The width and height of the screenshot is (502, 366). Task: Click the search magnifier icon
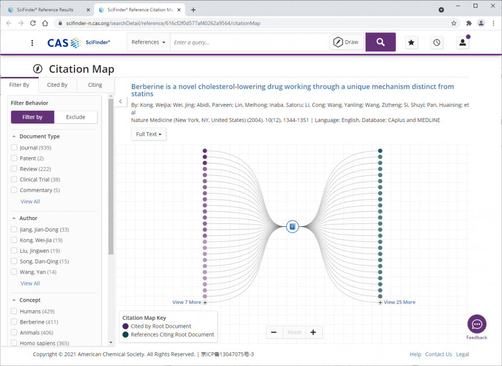click(x=380, y=43)
